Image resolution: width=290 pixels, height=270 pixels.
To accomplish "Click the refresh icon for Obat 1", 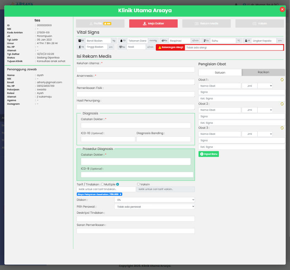I will coord(282,80).
